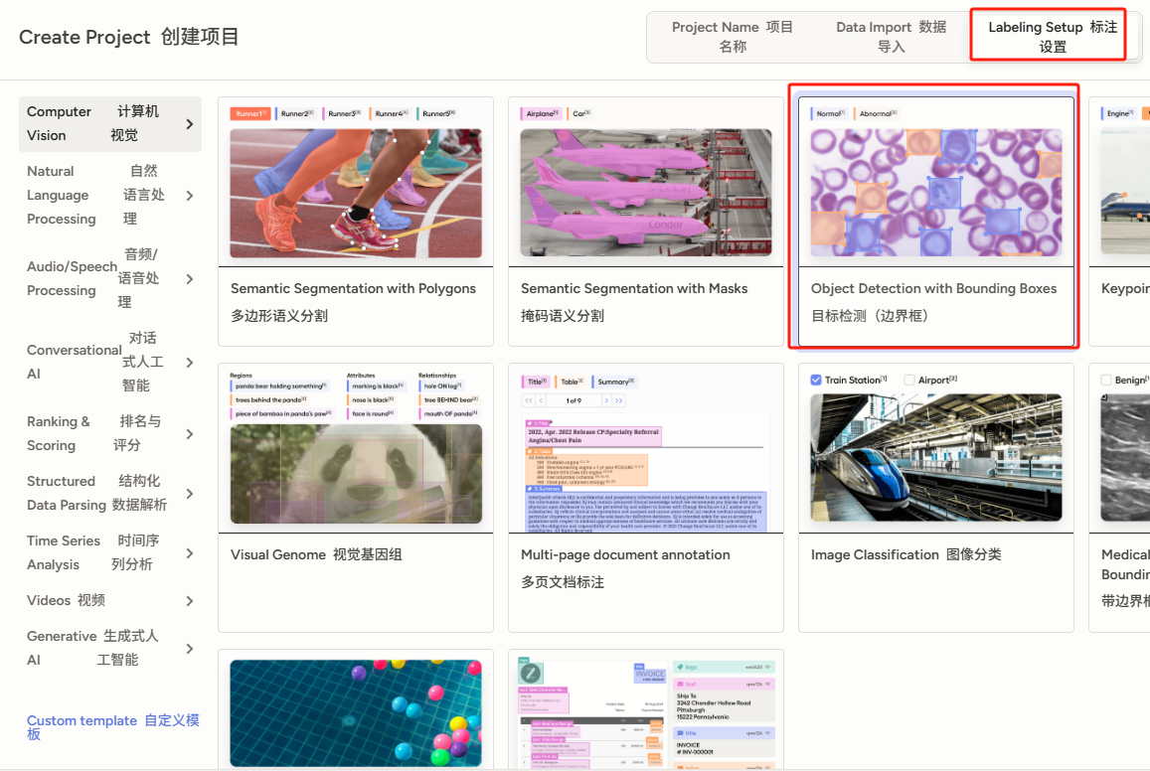
Task: Select the orange Runner1 label
Action: (250, 113)
